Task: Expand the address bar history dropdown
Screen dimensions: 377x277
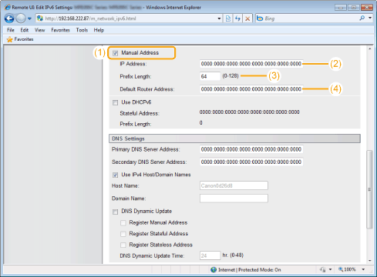Action: click(219, 18)
